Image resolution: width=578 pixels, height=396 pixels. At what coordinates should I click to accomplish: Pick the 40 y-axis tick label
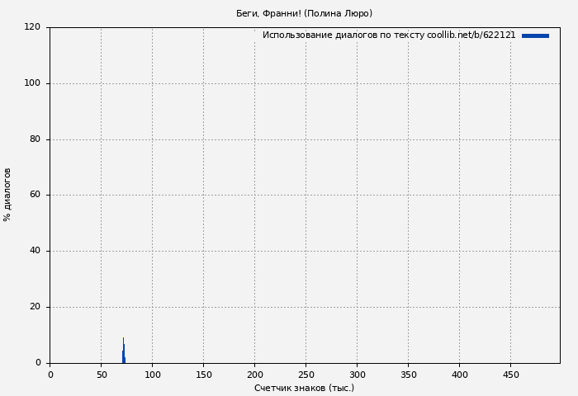pos(35,251)
